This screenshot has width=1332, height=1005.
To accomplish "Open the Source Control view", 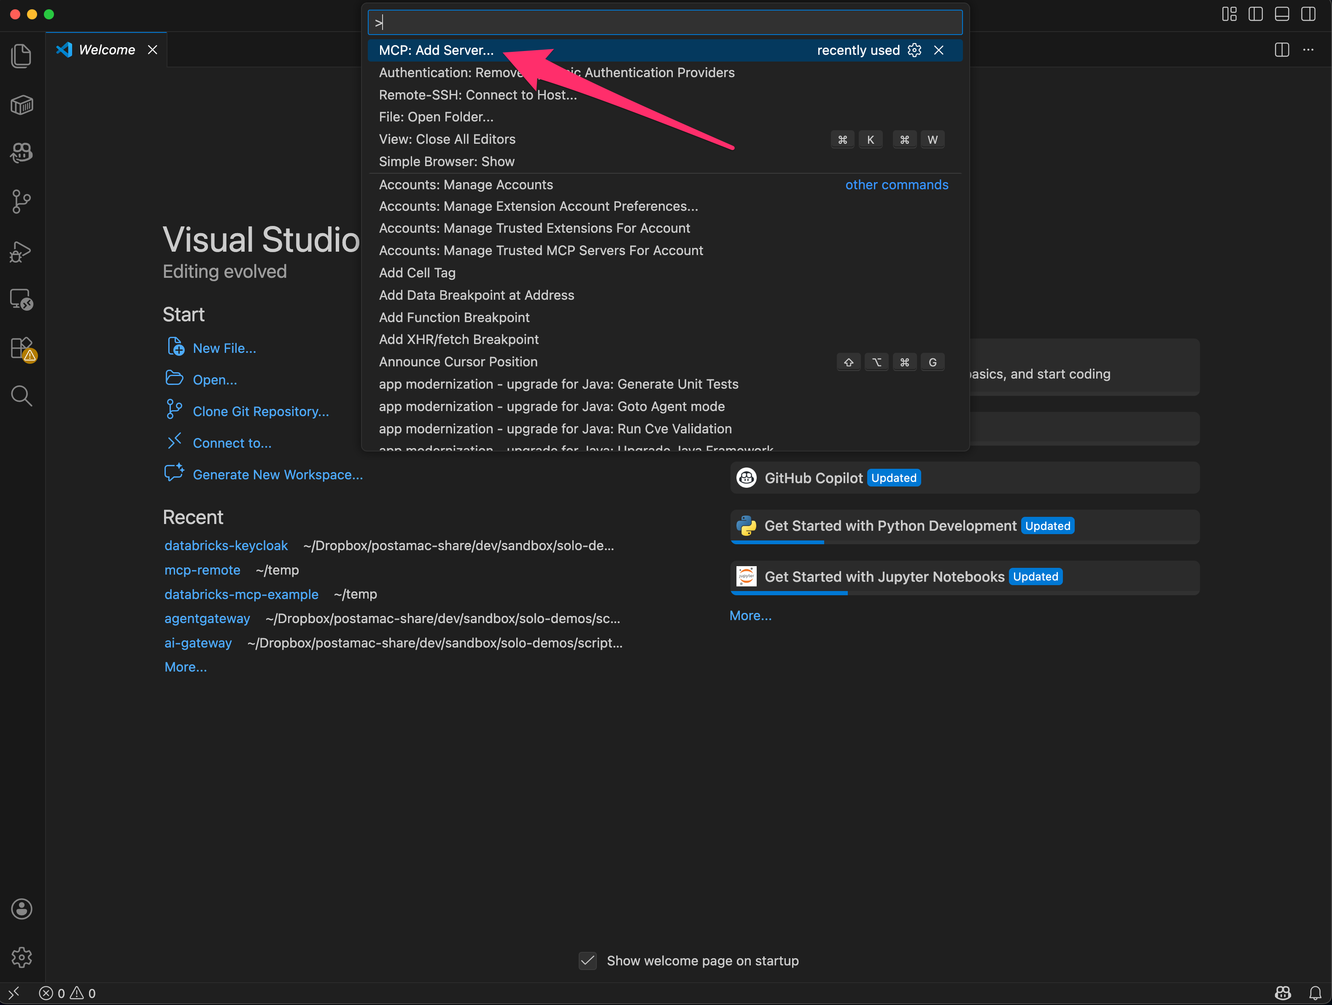I will click(x=22, y=201).
